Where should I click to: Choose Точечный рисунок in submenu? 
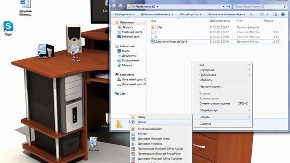[x=161, y=129]
